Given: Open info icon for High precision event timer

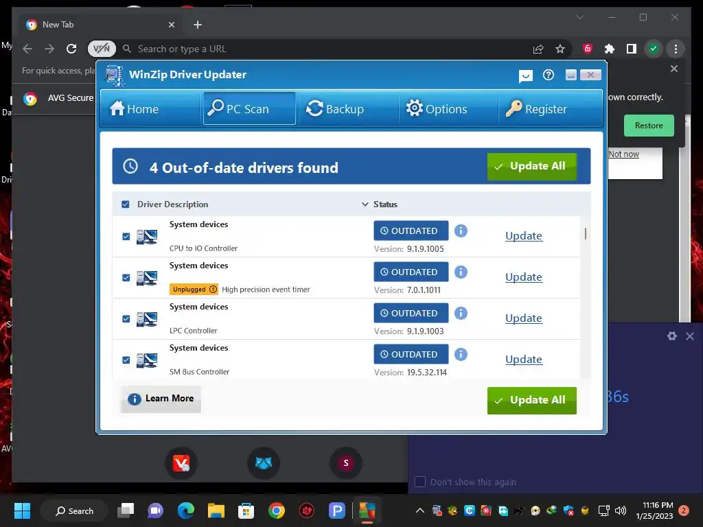Looking at the screenshot, I should [x=461, y=272].
